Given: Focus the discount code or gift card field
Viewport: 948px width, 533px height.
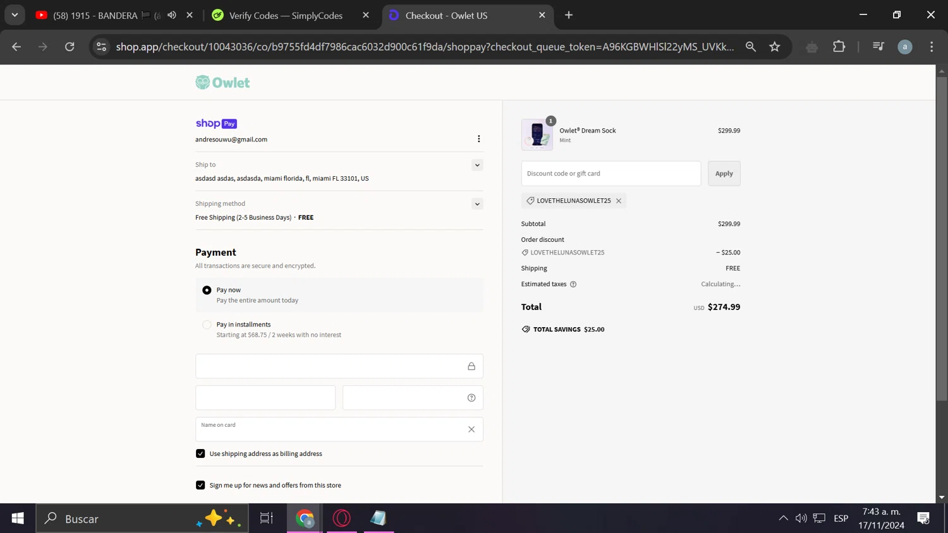Looking at the screenshot, I should pos(611,174).
